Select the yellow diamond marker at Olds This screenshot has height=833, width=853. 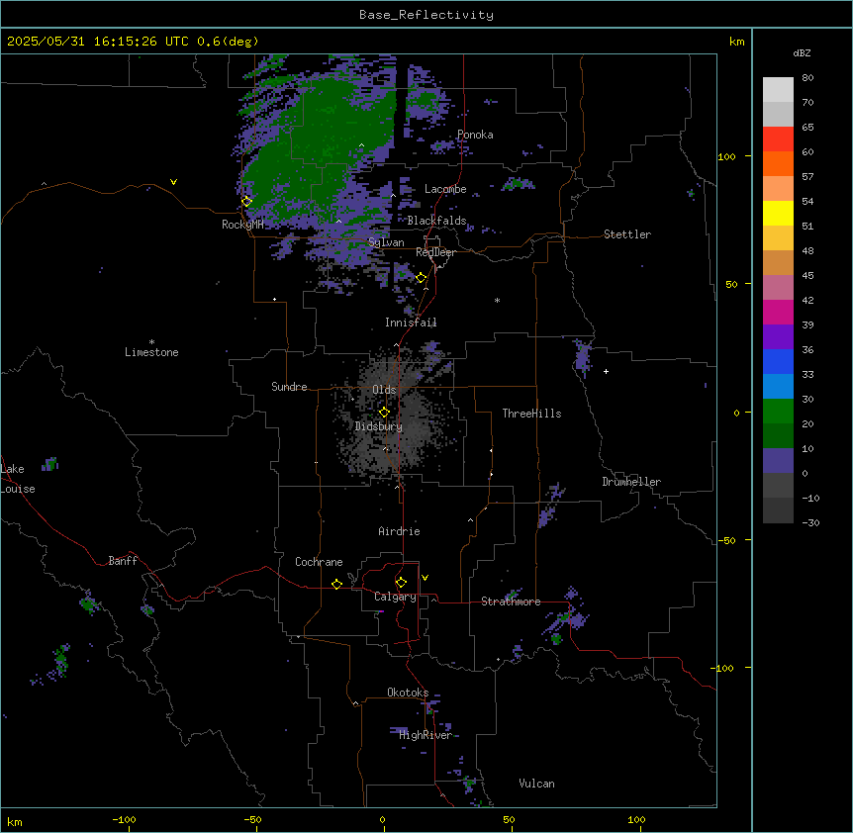point(384,413)
